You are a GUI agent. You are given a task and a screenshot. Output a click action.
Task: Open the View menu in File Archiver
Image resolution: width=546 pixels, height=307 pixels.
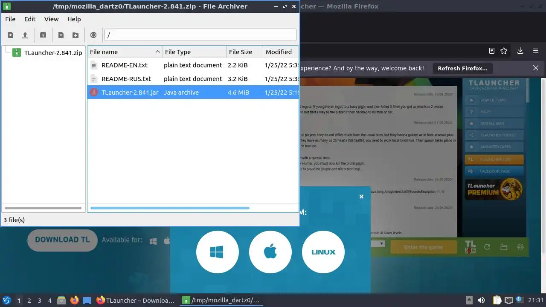coord(51,19)
